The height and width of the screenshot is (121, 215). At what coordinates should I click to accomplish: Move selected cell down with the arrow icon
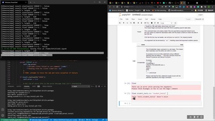point(141,23)
